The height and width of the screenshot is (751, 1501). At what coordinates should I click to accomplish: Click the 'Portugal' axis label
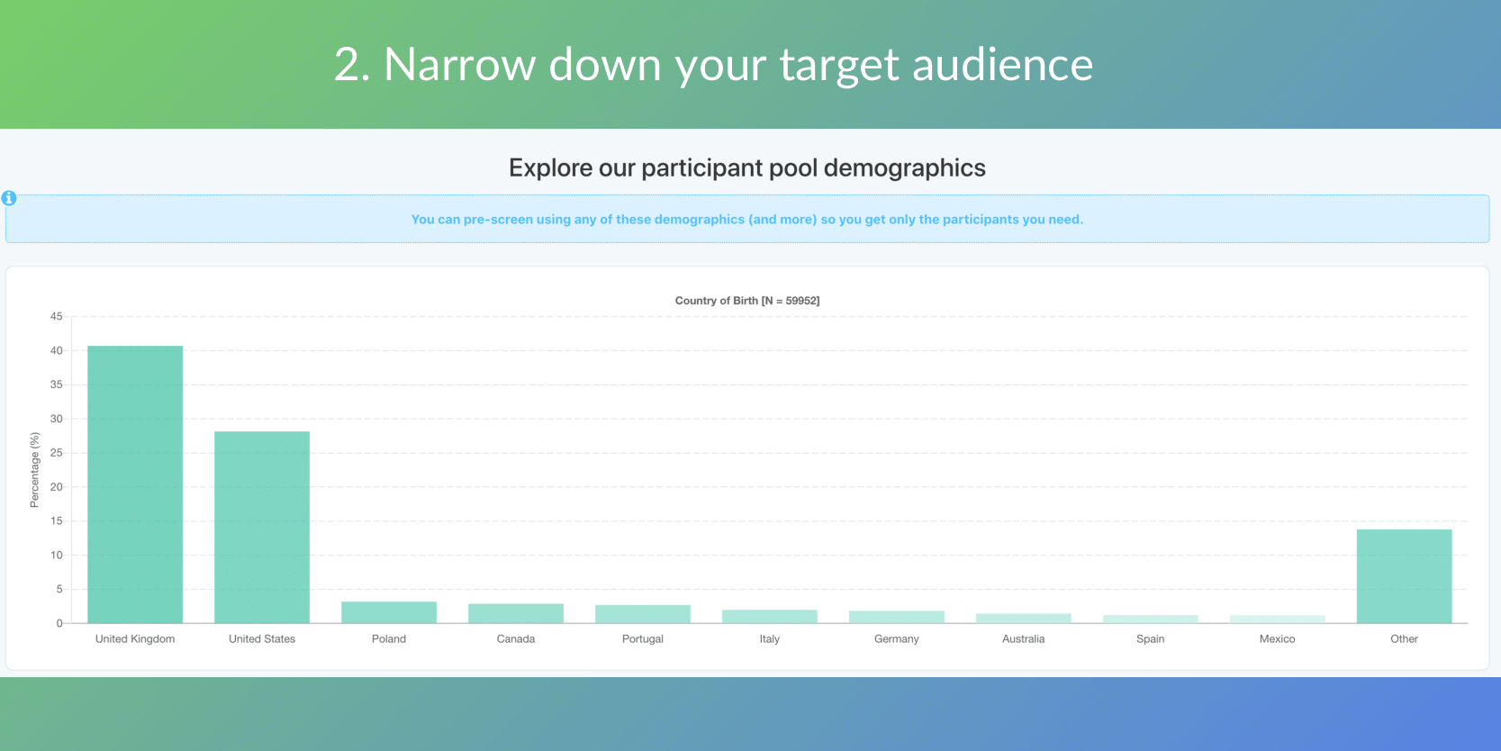click(x=643, y=638)
